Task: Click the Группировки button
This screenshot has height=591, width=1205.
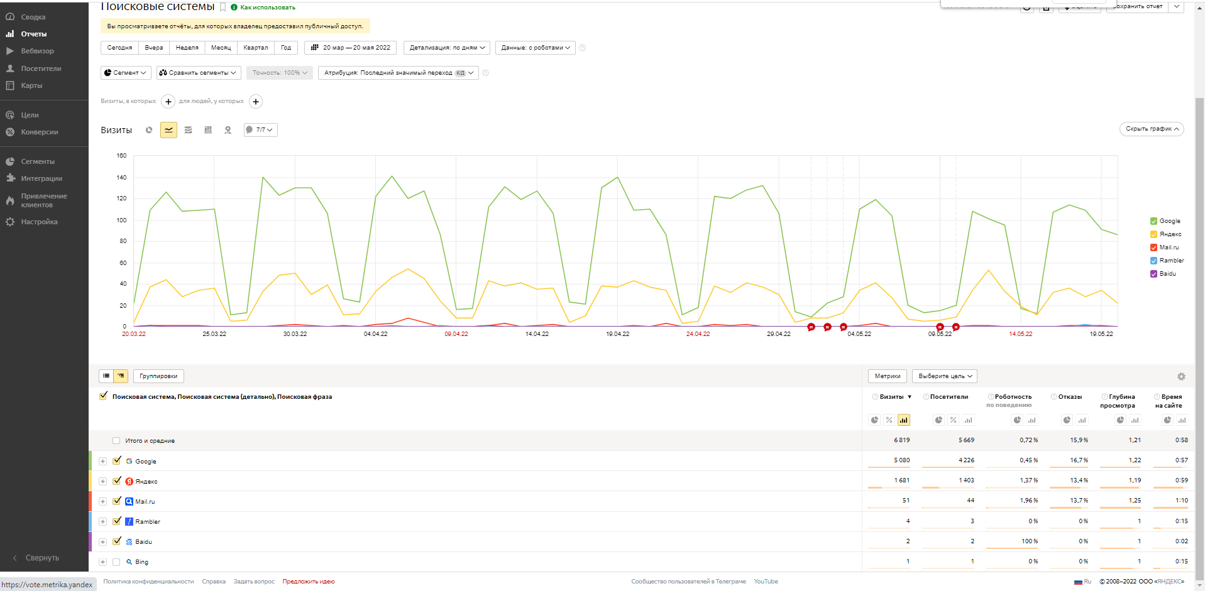Action: [158, 376]
